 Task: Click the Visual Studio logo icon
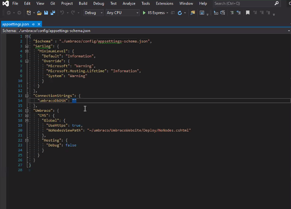6,3
